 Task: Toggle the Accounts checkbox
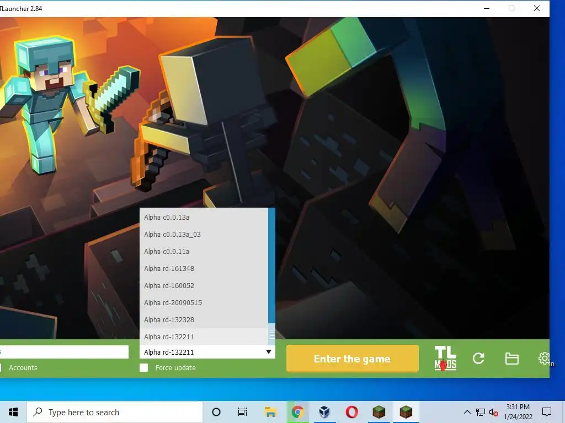0,367
